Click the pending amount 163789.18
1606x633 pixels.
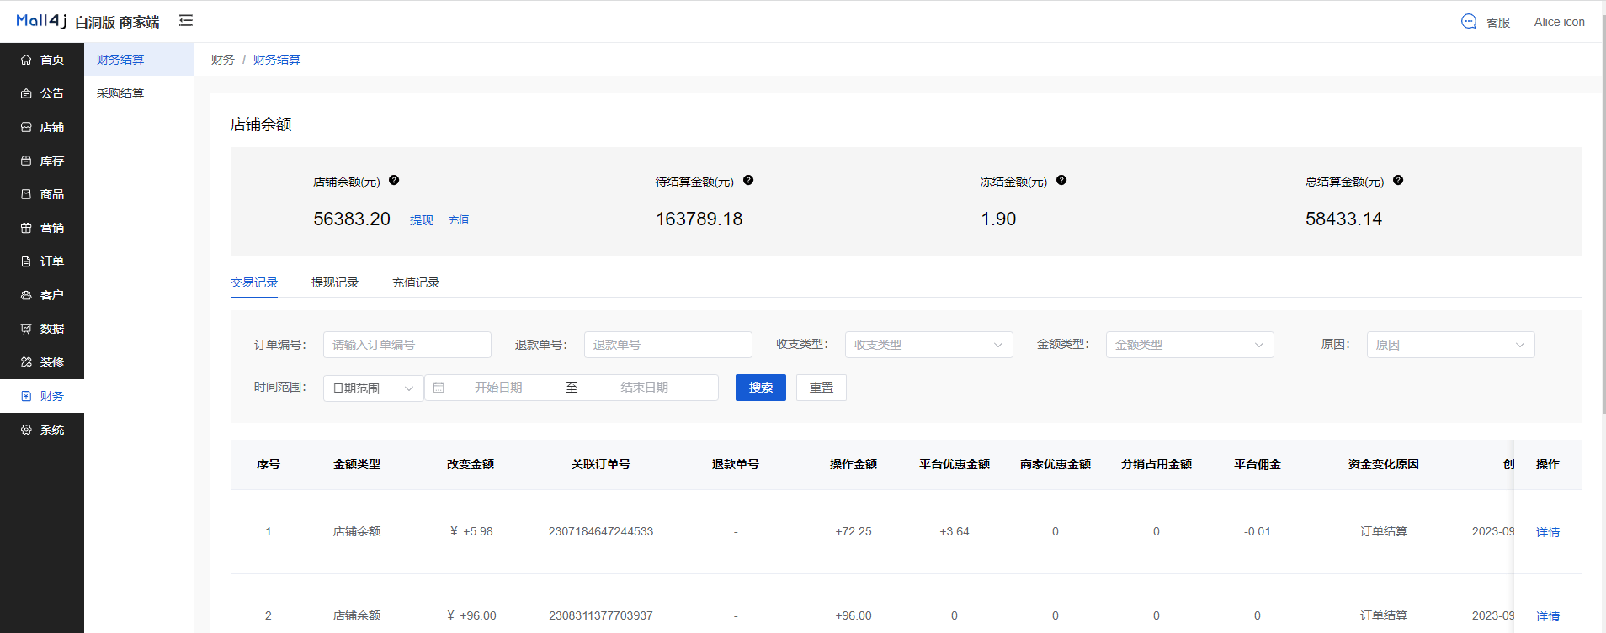click(699, 219)
